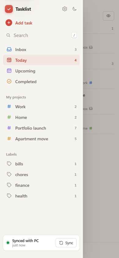Image resolution: width=119 pixels, height=258 pixels.
Task: Click the Labels section header
Action: point(12,154)
